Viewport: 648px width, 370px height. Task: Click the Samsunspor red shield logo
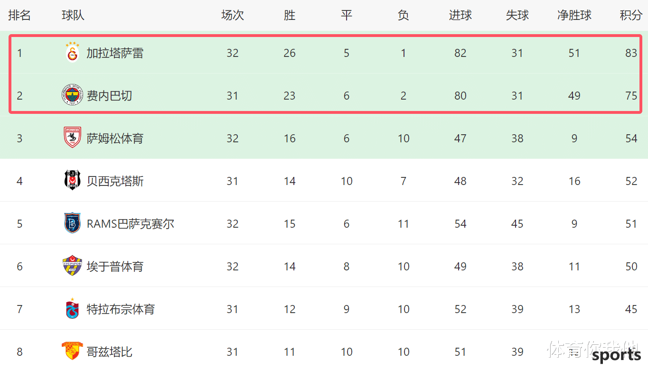click(73, 138)
